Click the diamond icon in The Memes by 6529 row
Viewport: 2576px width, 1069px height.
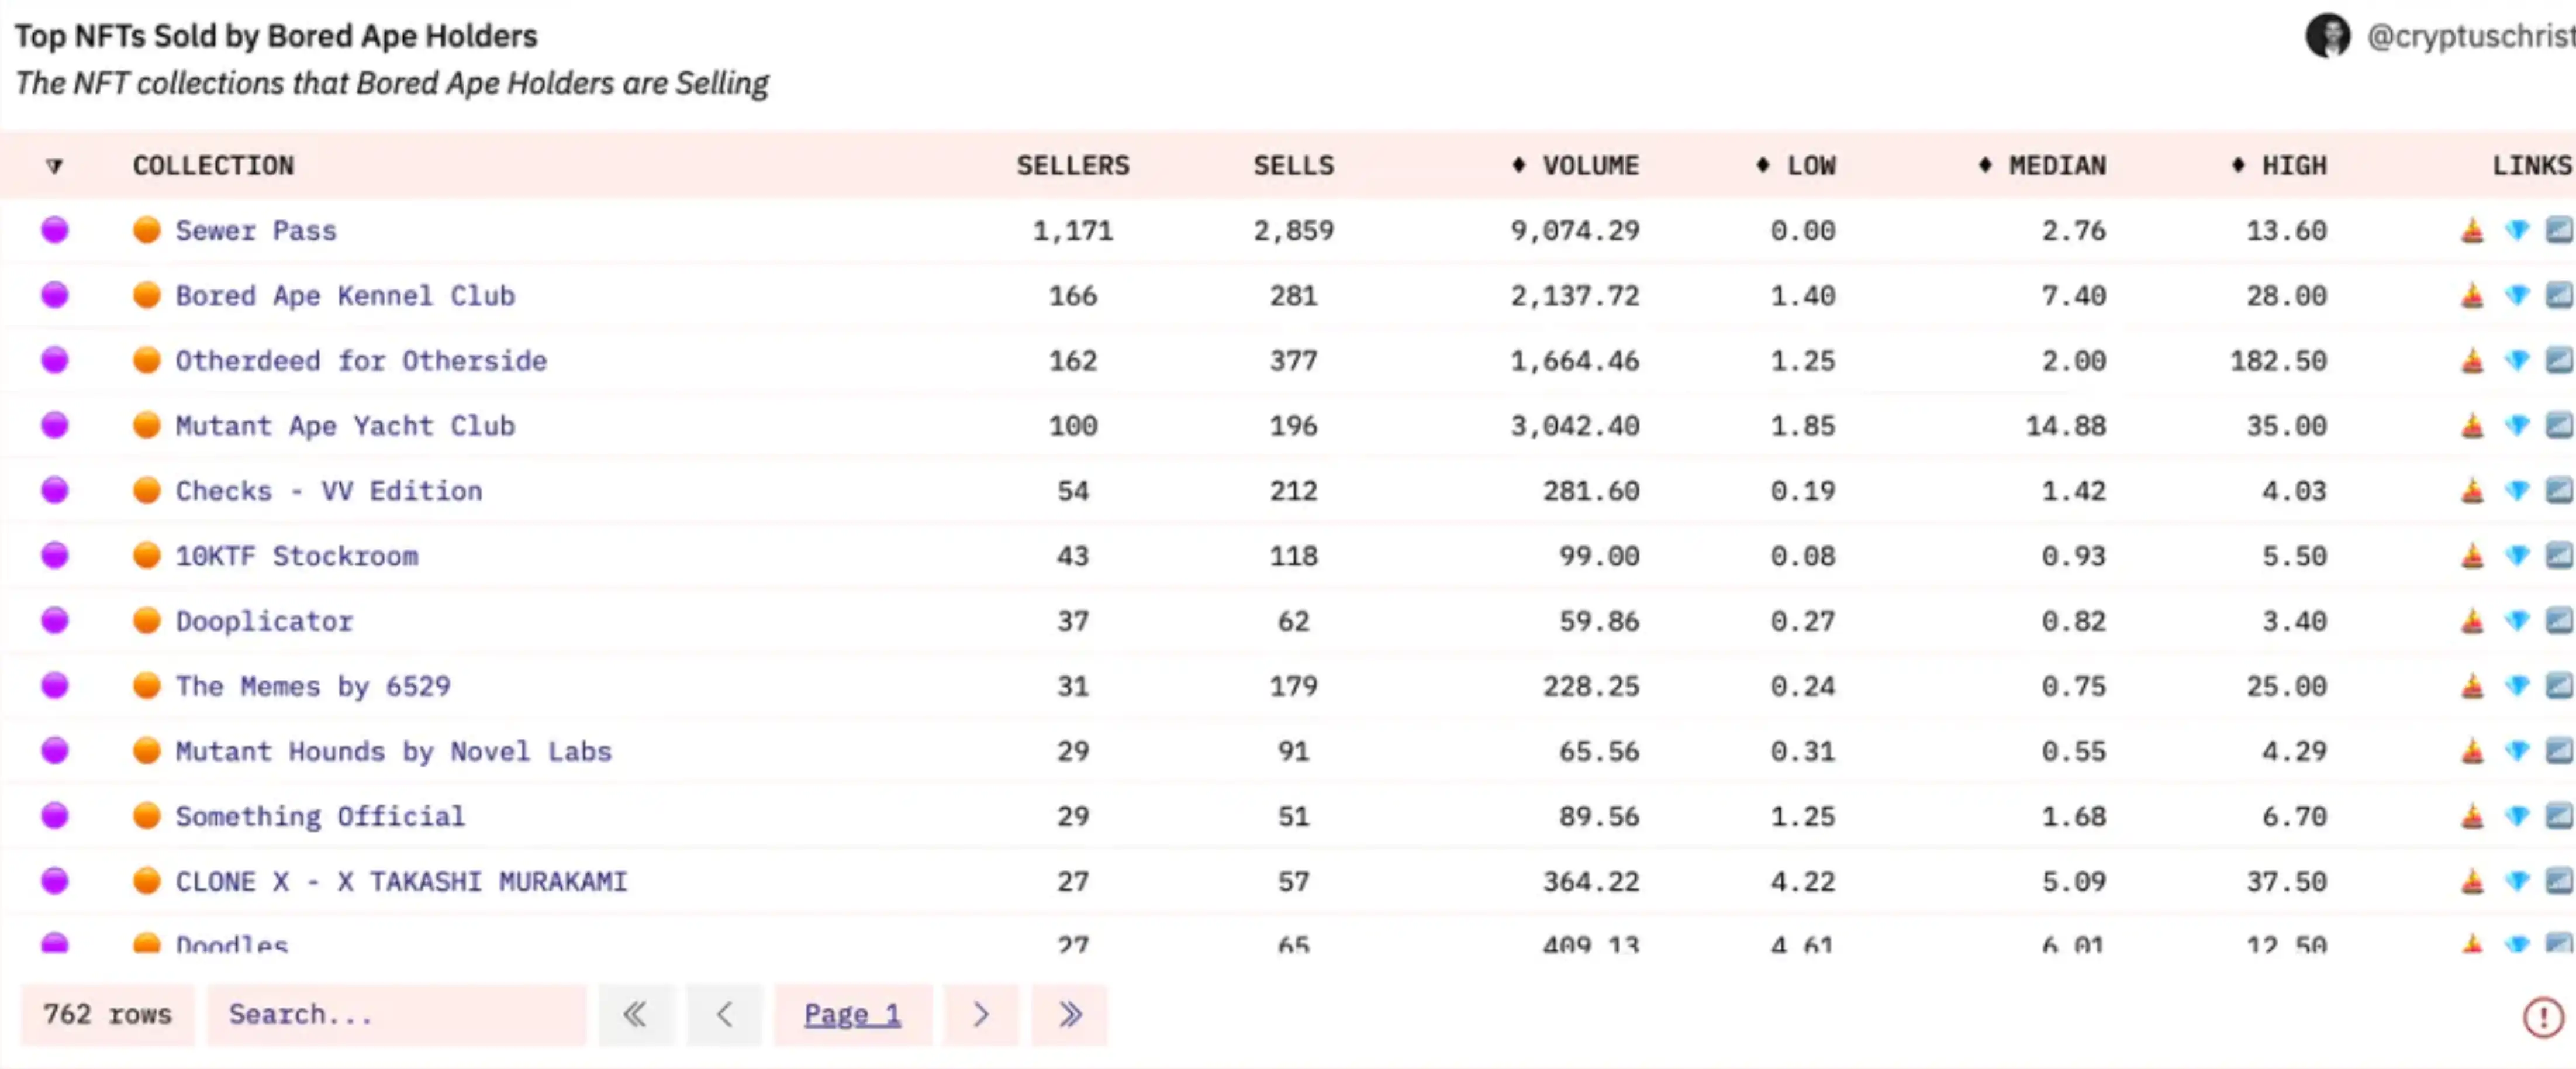(2517, 686)
